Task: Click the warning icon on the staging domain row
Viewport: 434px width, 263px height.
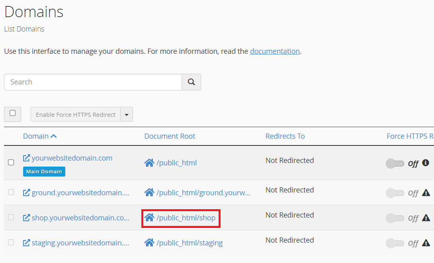Action: (x=425, y=243)
